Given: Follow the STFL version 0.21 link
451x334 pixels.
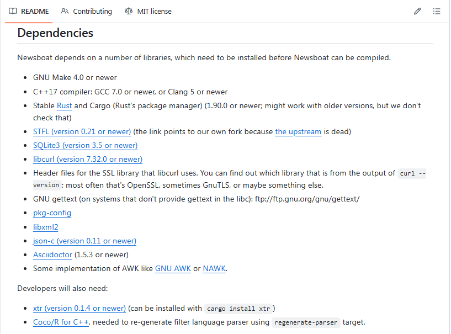Looking at the screenshot, I should pos(82,131).
